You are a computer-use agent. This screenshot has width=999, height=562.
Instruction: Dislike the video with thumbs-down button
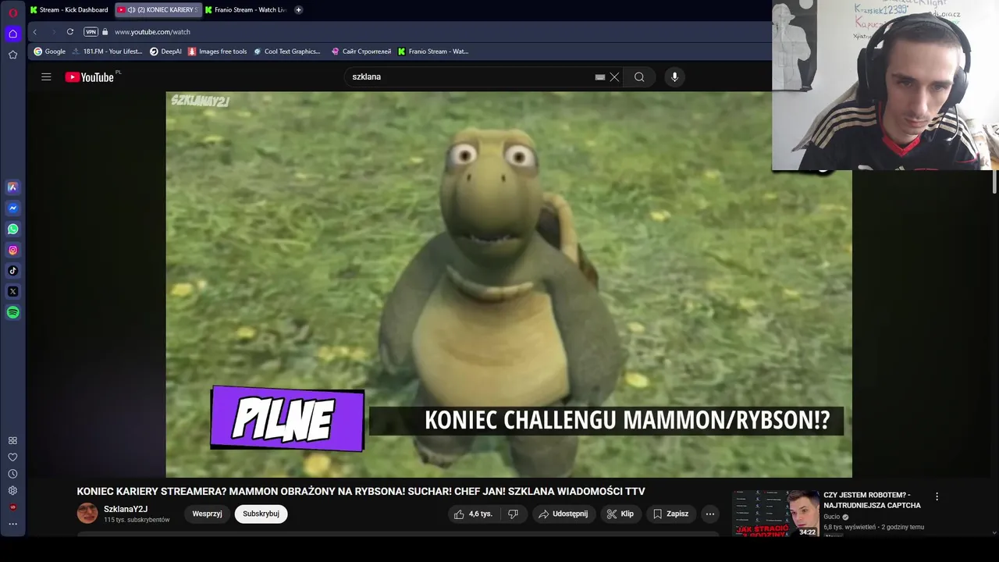[x=513, y=514]
